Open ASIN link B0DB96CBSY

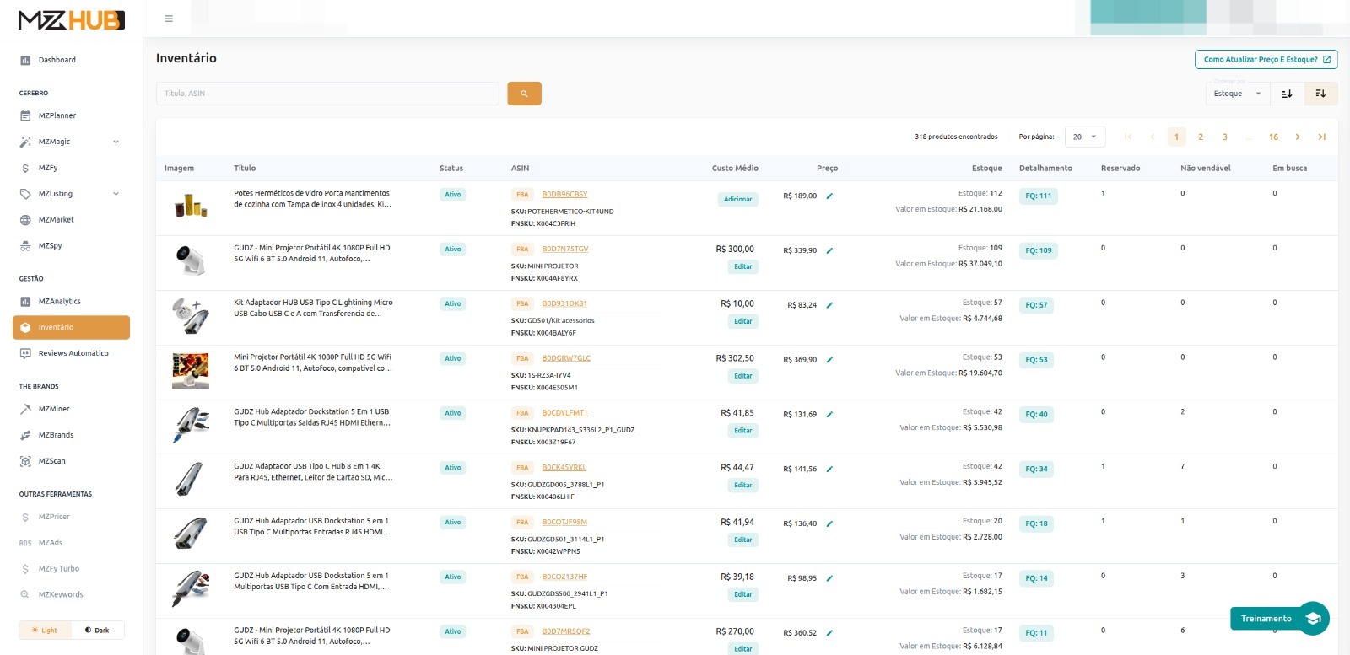[564, 195]
